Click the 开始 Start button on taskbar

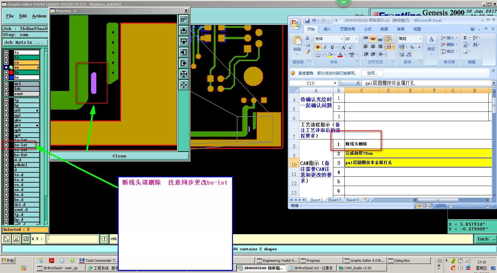[8, 261]
